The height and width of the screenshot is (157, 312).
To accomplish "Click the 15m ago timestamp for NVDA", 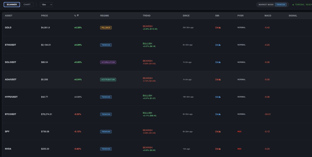I will (x=186, y=149).
